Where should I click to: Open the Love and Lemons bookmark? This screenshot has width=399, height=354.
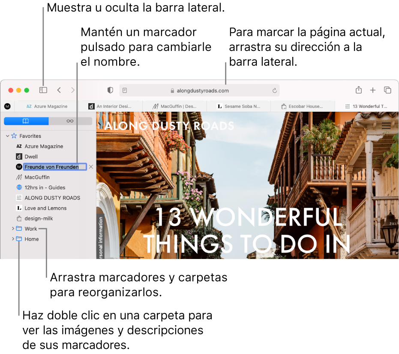pyautogui.click(x=45, y=208)
